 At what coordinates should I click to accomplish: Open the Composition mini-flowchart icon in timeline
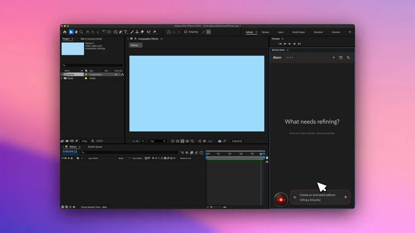tap(182, 152)
